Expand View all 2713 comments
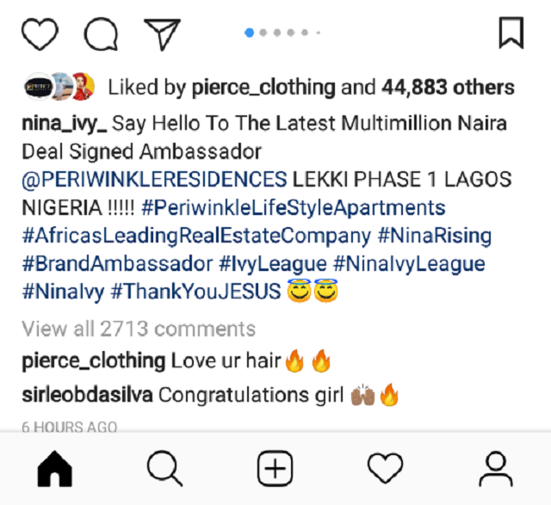The image size is (551, 505). point(139,329)
